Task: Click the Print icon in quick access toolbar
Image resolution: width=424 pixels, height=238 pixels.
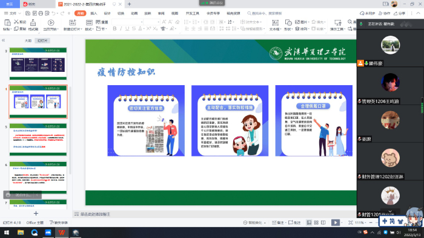Action: tap(41, 13)
